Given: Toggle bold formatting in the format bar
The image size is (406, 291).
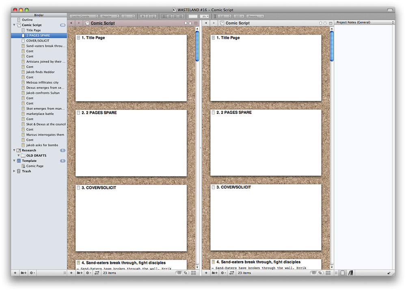Looking at the screenshot, I should tap(143, 16).
